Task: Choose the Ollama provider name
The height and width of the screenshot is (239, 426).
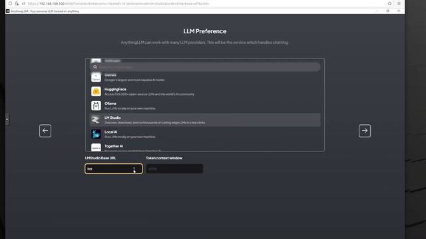Action: tap(110, 104)
